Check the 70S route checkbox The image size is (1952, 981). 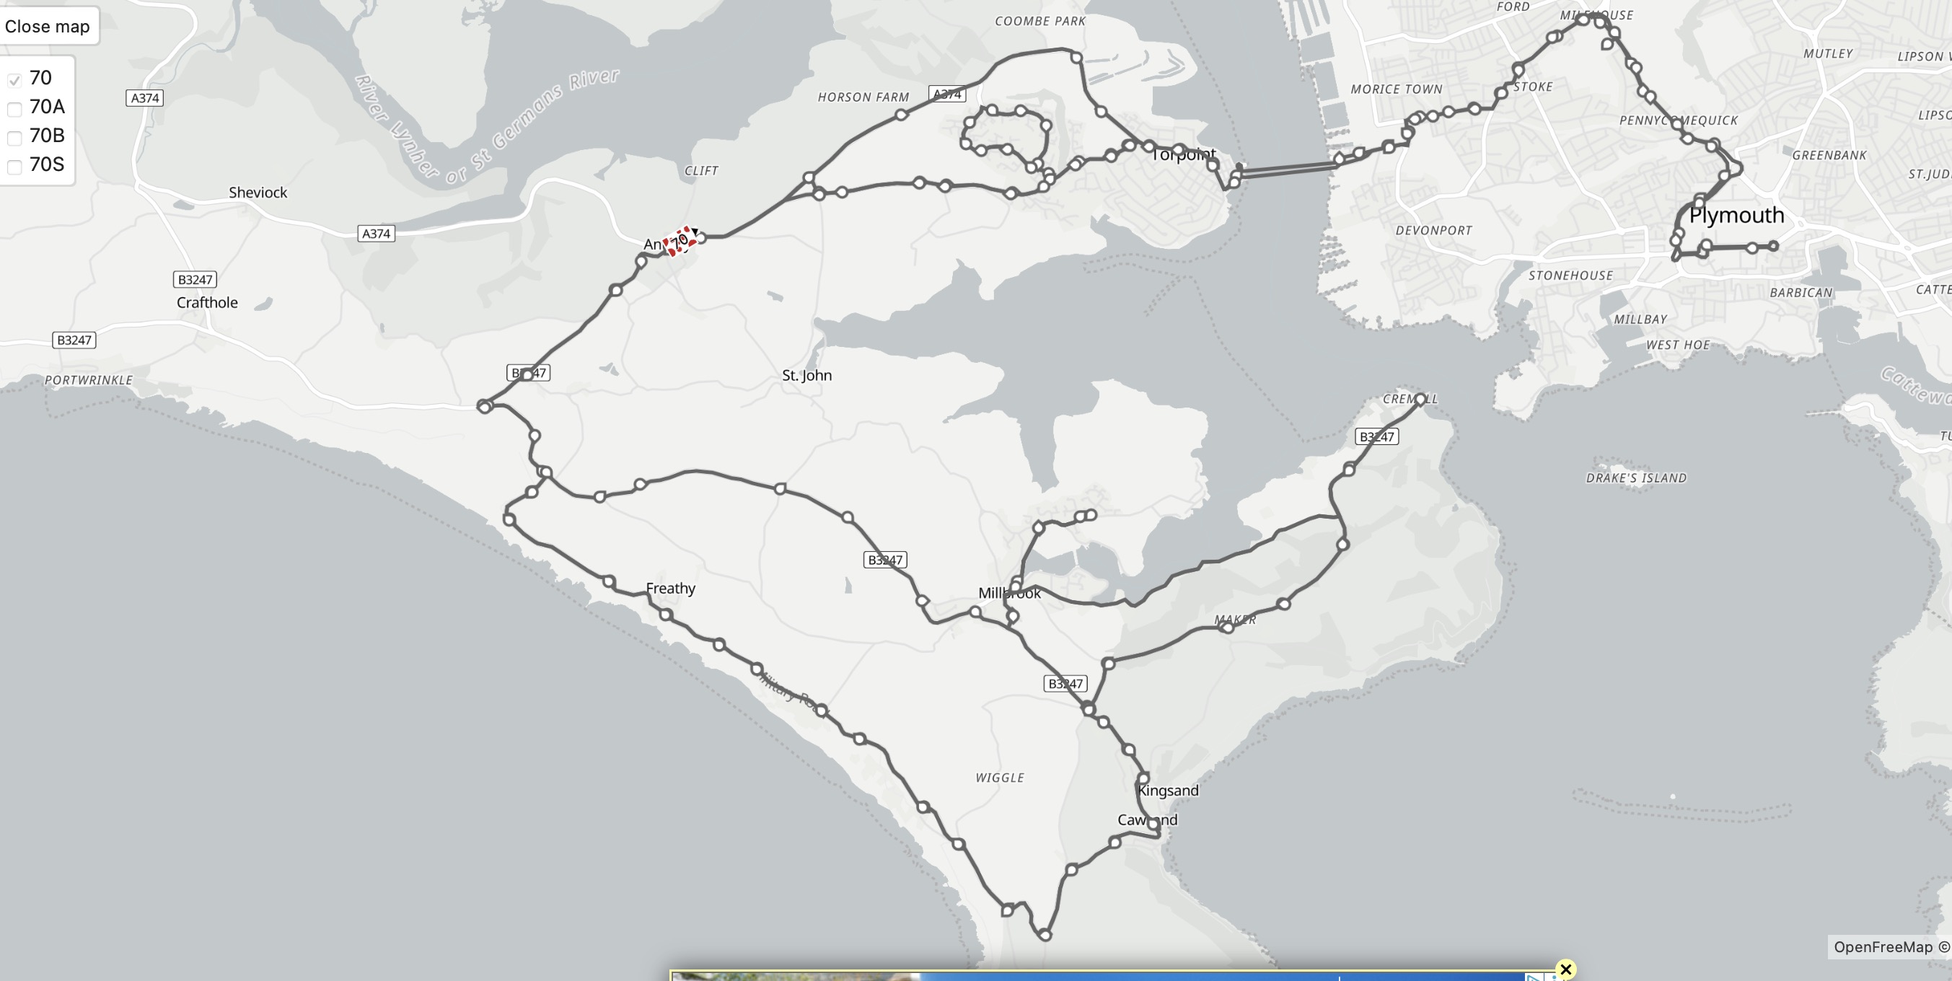(14, 167)
